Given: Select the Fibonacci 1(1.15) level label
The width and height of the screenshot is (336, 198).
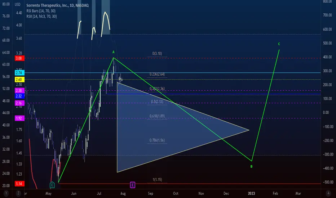Looking at the screenshot, I should click(x=157, y=180).
